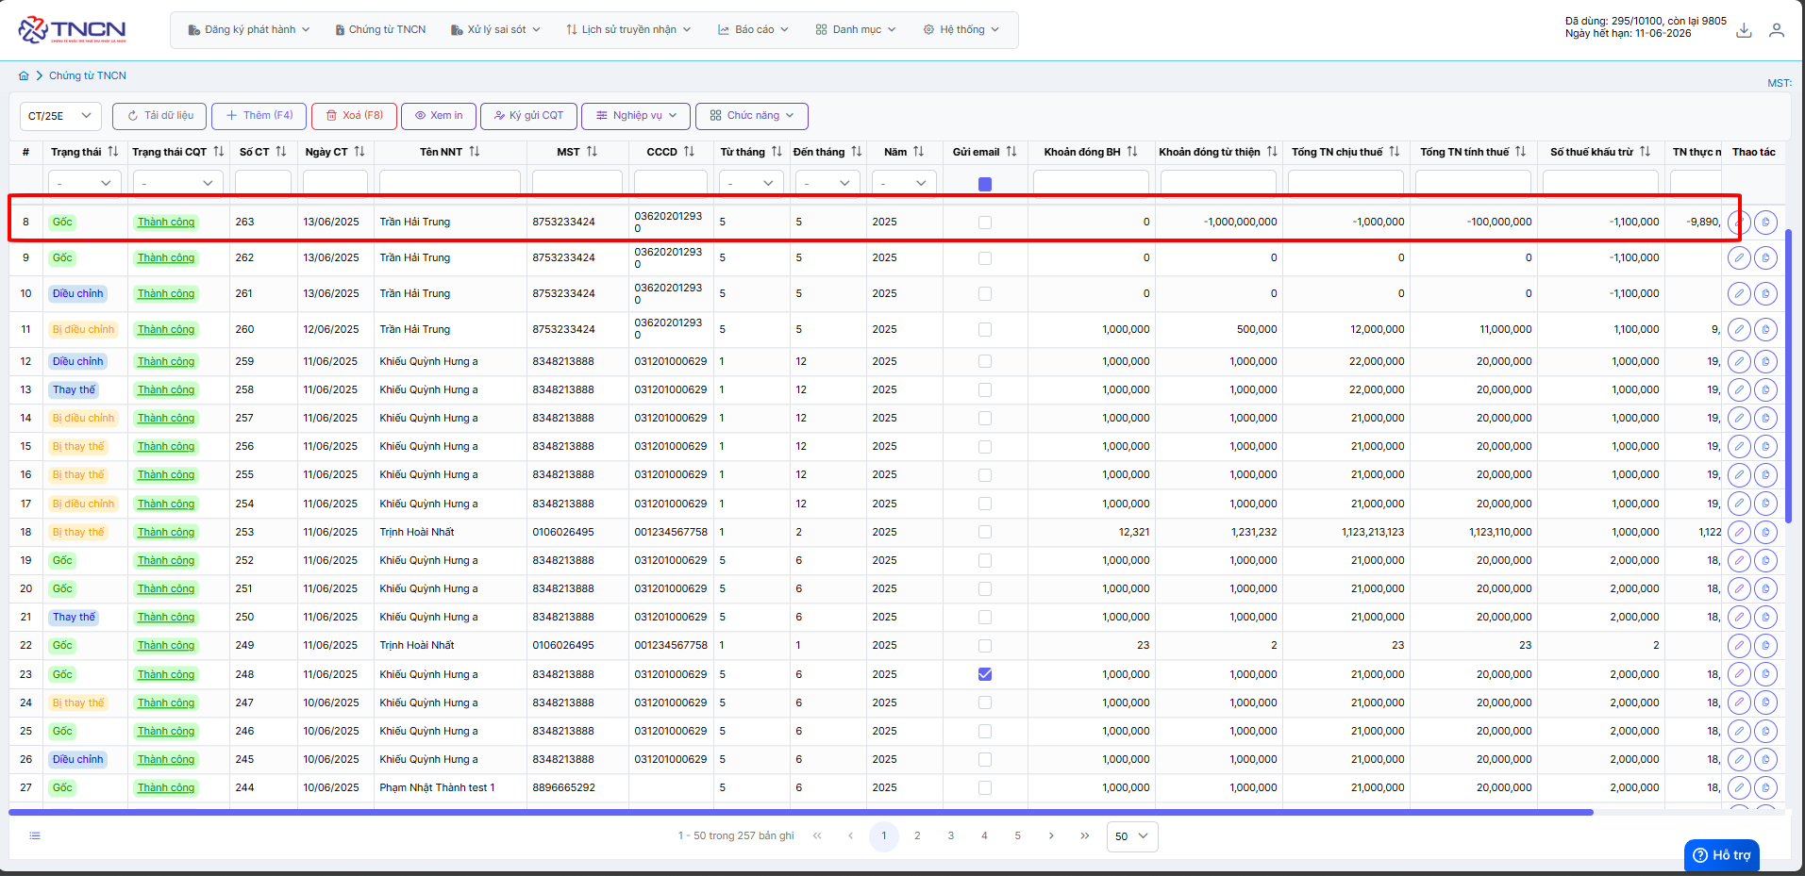Image resolution: width=1805 pixels, height=876 pixels.
Task: Open Hệ thống menu
Action: point(961,30)
